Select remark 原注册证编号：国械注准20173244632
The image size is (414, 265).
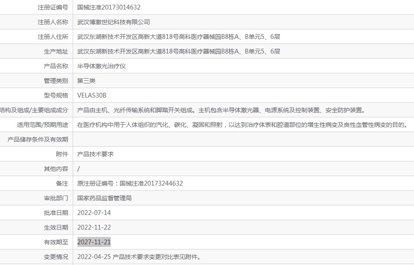pyautogui.click(x=130, y=183)
